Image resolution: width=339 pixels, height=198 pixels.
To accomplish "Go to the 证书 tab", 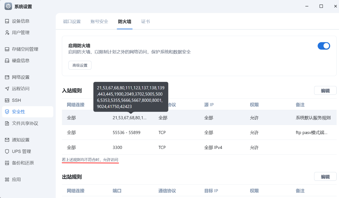I will 145,22.
